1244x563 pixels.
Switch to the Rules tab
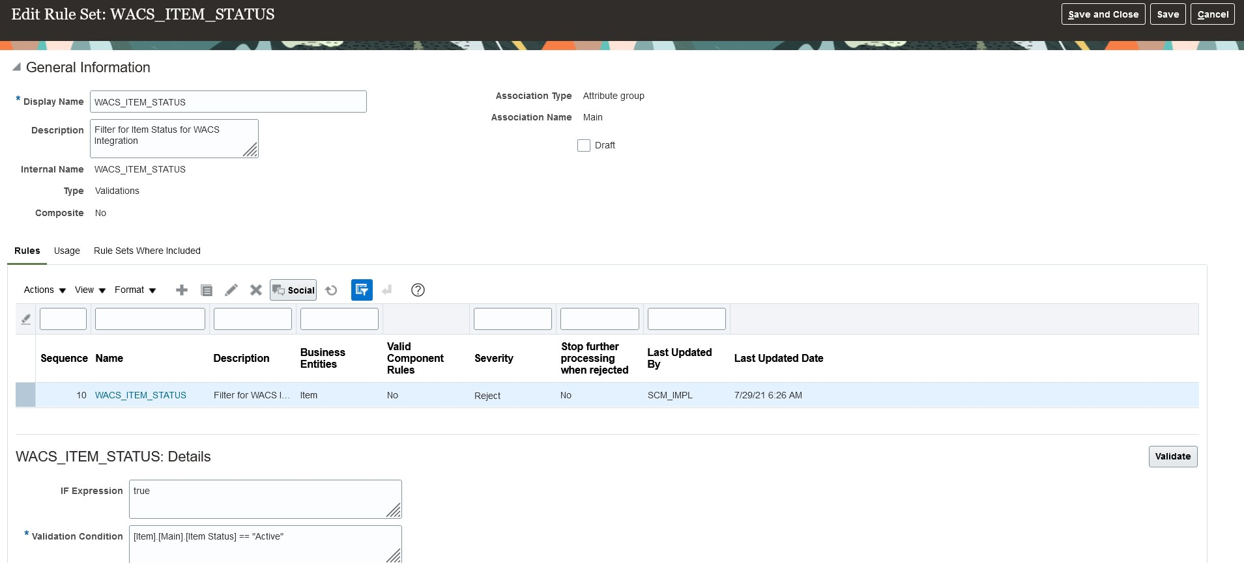pos(27,251)
